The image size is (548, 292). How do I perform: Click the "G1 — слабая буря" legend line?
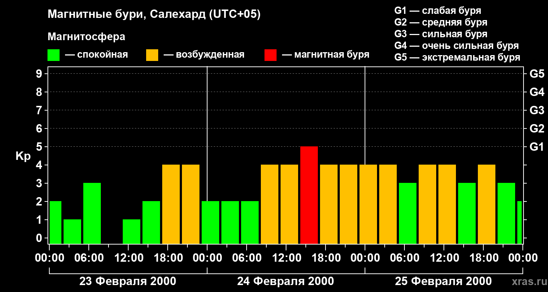point(438,11)
